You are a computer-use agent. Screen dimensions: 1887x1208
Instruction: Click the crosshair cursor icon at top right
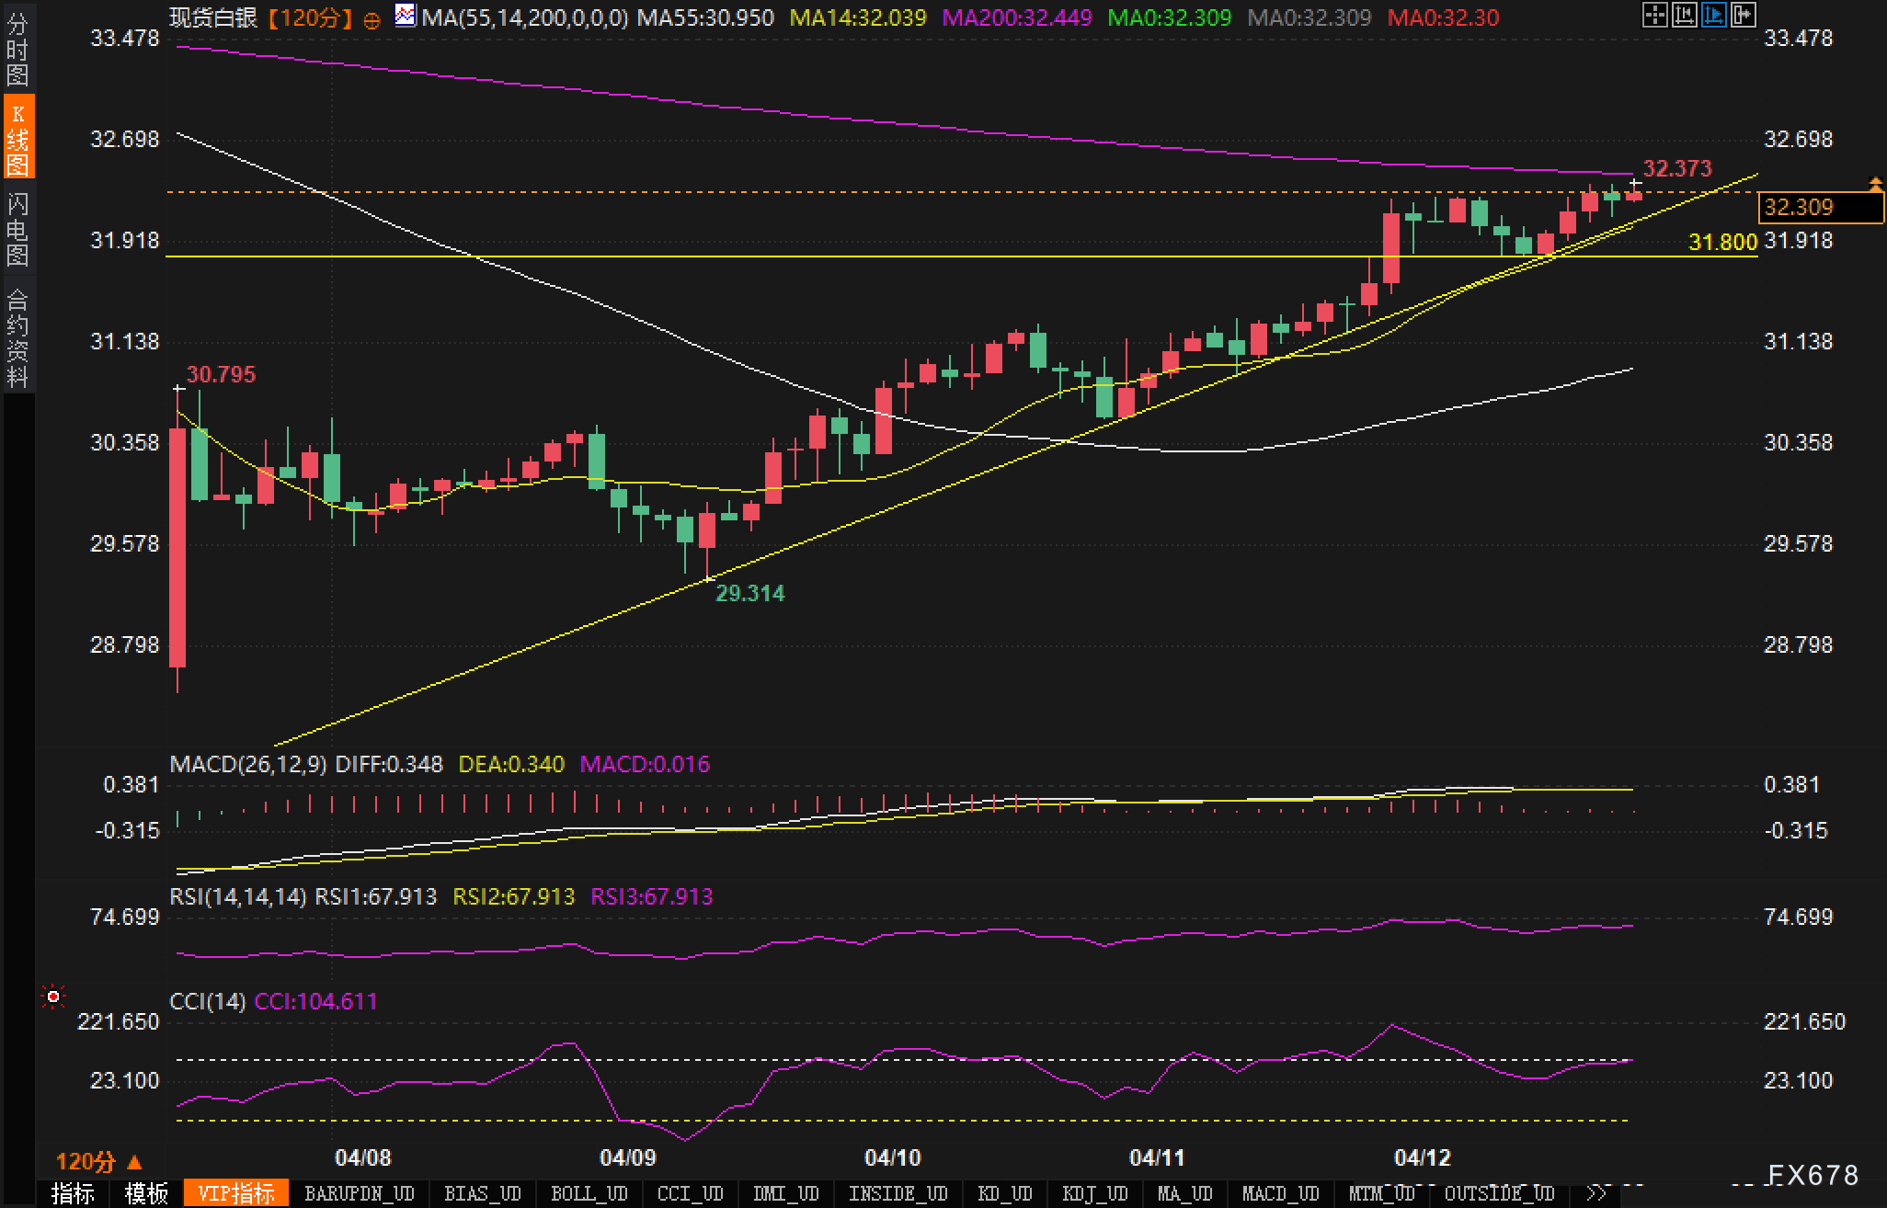pos(1654,15)
